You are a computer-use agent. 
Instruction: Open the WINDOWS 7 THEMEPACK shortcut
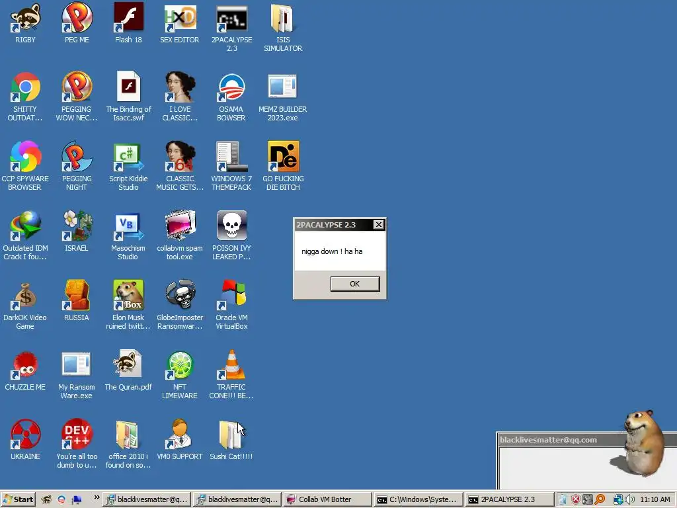tap(231, 166)
